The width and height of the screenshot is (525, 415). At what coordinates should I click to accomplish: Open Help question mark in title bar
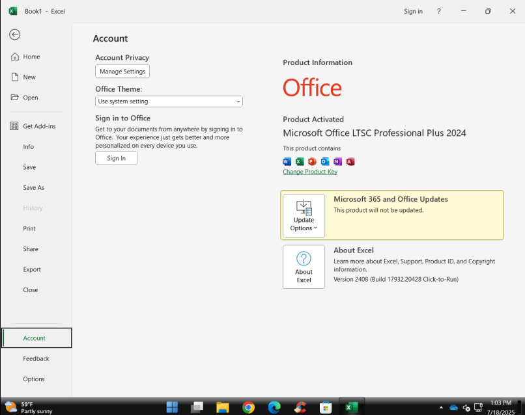click(439, 11)
